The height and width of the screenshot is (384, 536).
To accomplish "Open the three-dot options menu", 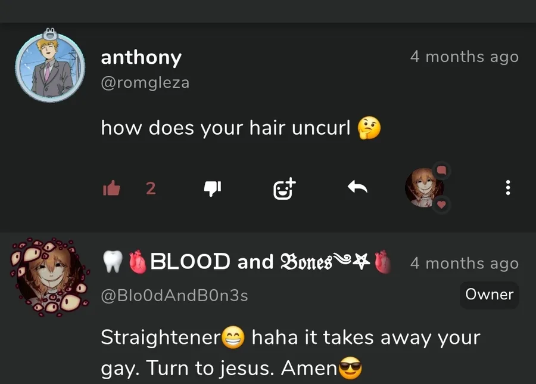I will coord(508,188).
